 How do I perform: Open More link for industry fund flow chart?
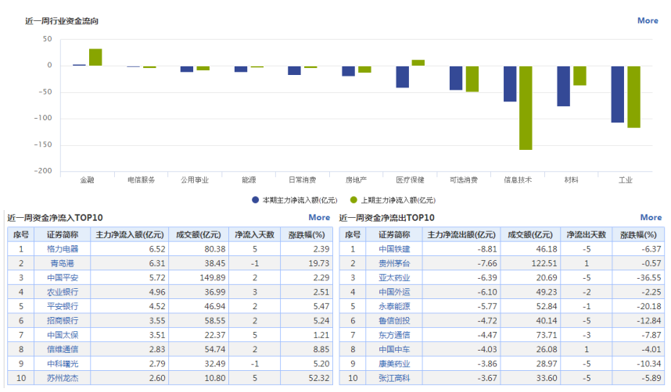pyautogui.click(x=648, y=20)
